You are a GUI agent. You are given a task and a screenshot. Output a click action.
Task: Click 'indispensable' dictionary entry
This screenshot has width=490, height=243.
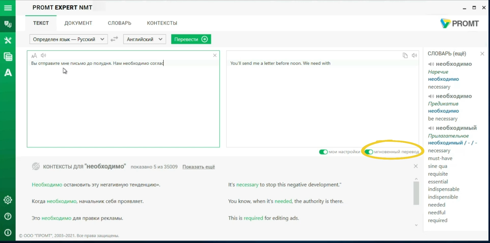444,189
